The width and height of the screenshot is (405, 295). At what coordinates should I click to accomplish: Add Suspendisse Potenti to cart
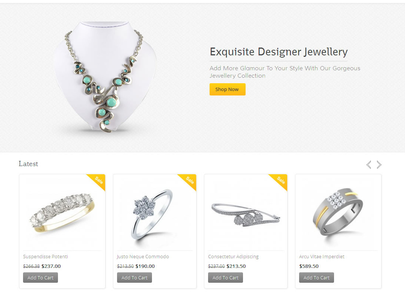(x=40, y=278)
